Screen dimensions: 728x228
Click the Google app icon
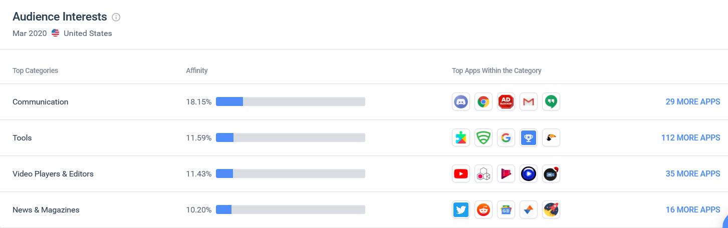click(x=506, y=138)
